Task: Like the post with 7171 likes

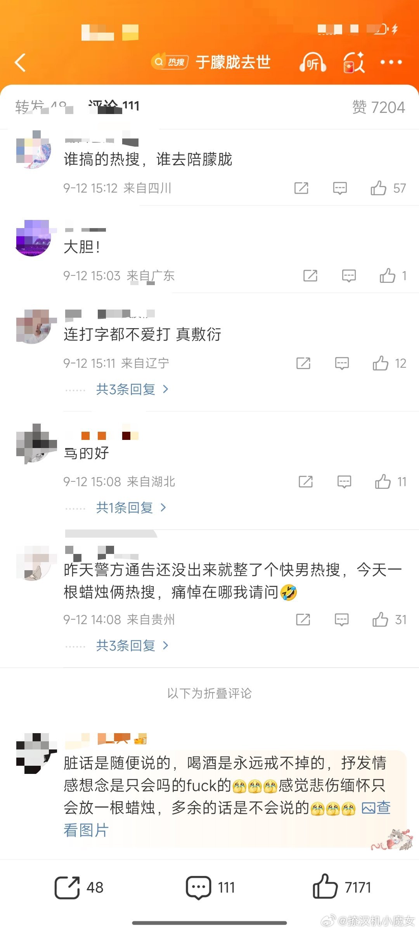Action: (x=342, y=888)
